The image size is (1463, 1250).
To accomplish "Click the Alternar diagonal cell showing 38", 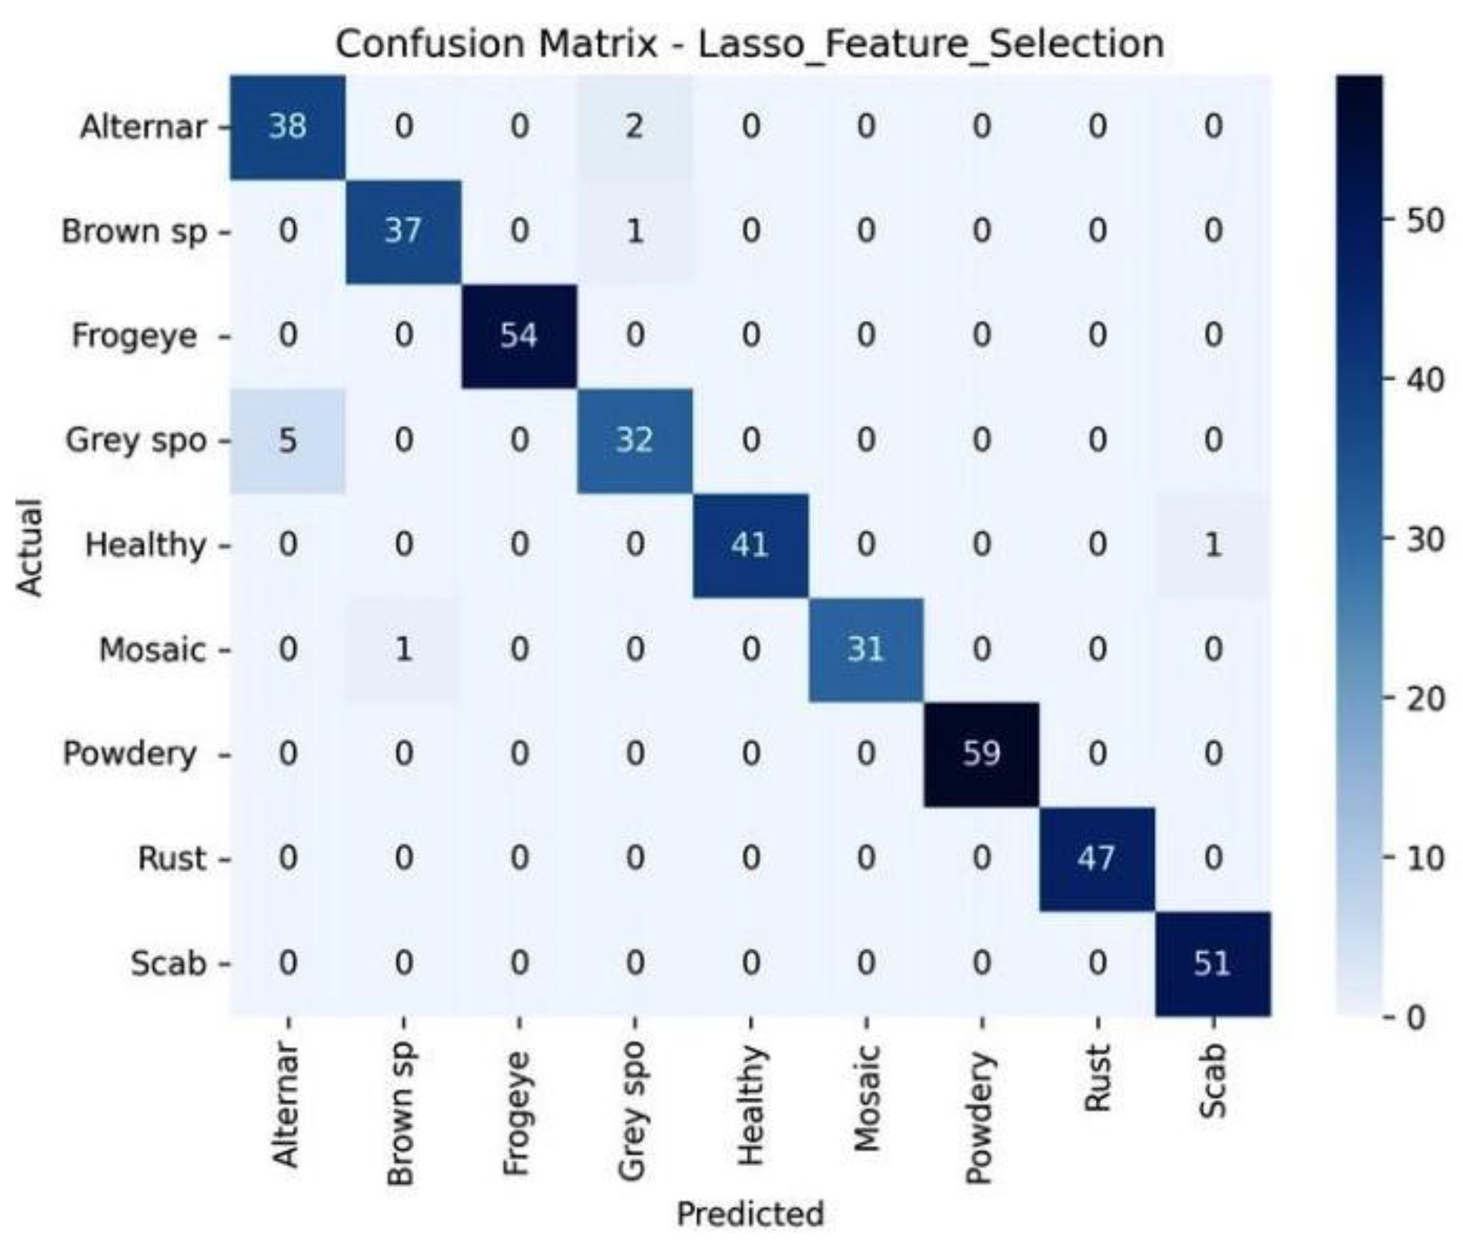I will 287,126.
